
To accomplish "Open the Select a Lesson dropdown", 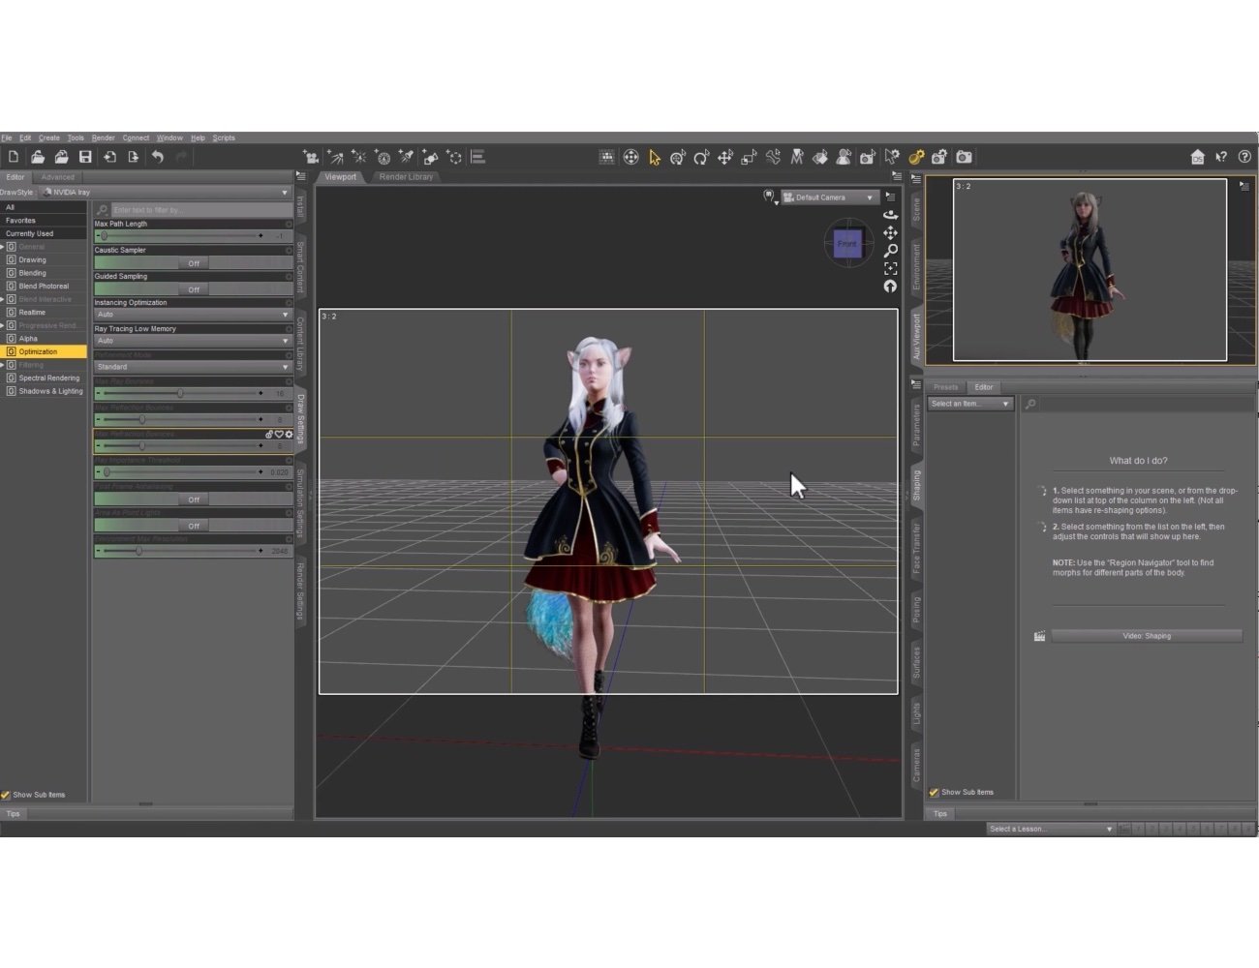I will pos(1050,828).
